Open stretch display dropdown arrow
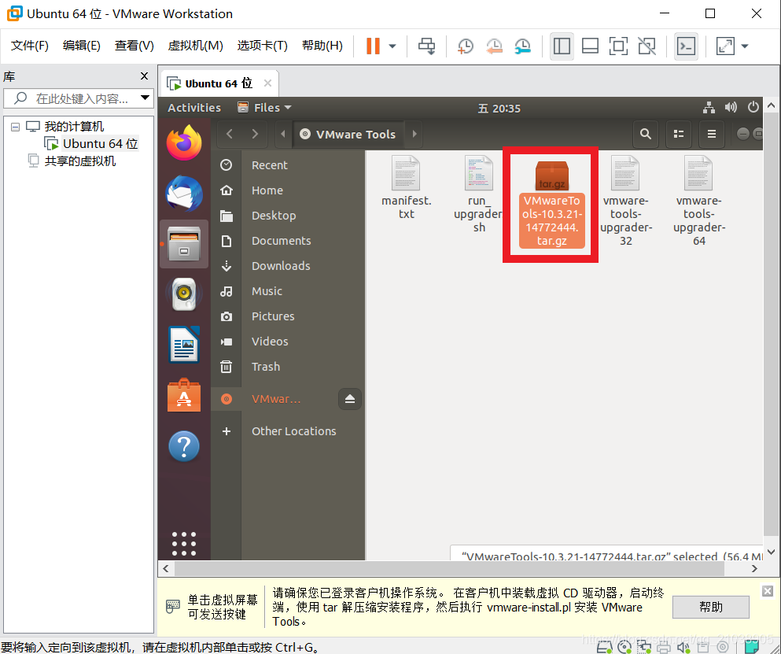Image resolution: width=781 pixels, height=654 pixels. coord(745,46)
